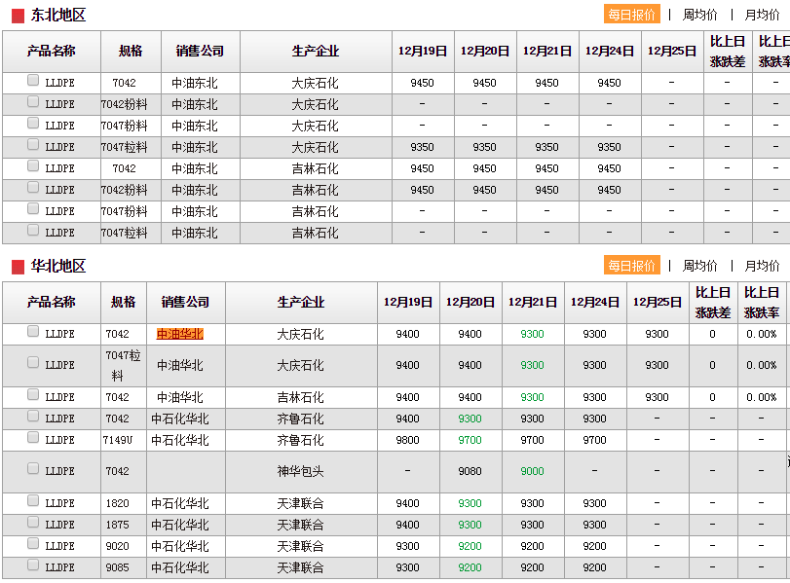790x583 pixels.
Task: Select the 东北地区 吉林石化 7047粉料 checkbox
Action: tap(33, 208)
